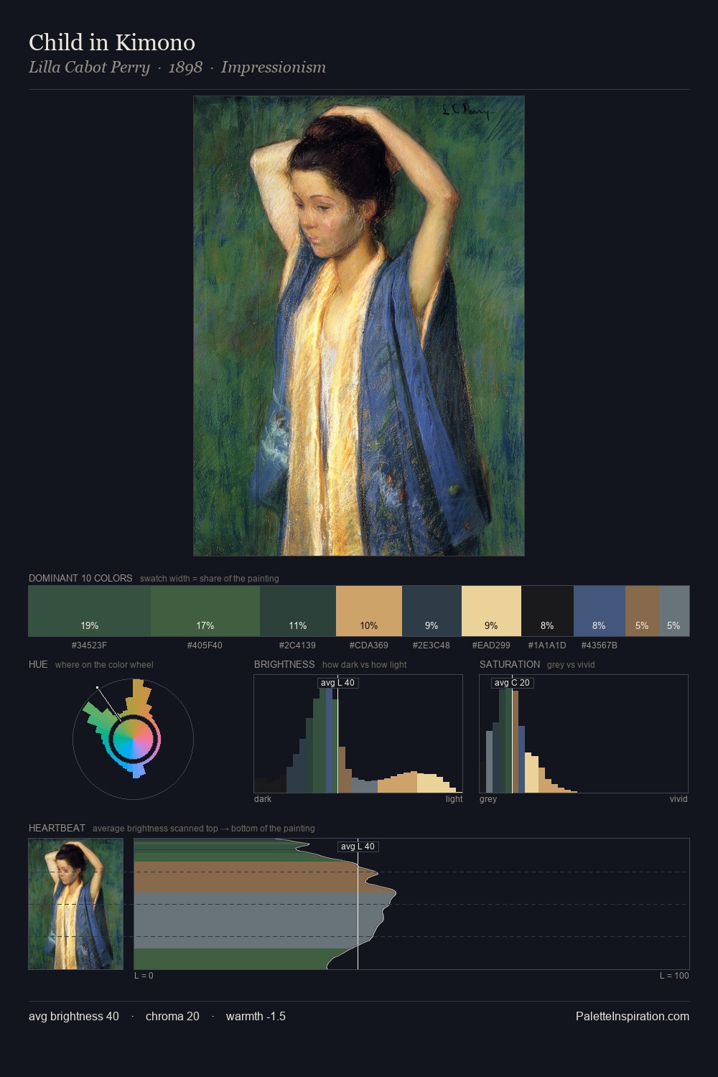Click hex code #34523F text
Image resolution: width=718 pixels, height=1077 pixels.
pos(89,645)
